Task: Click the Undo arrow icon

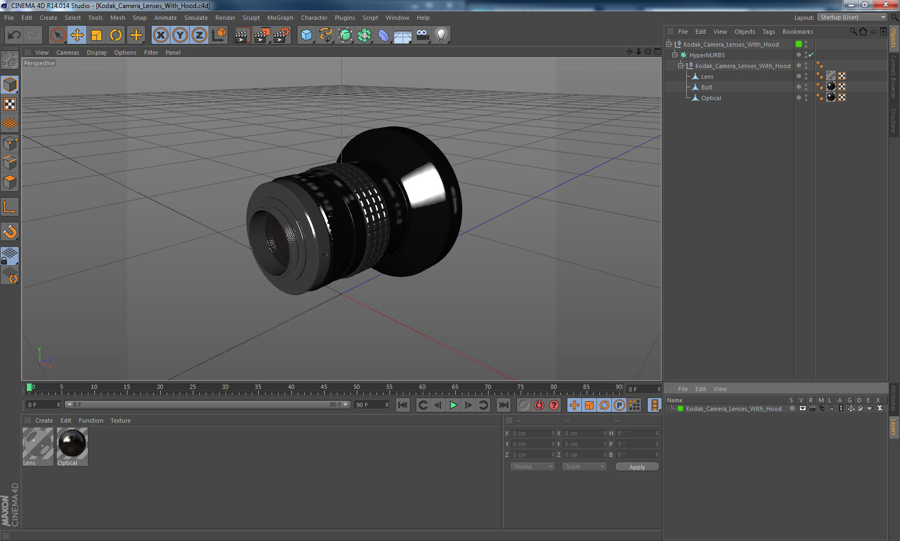Action: [14, 35]
